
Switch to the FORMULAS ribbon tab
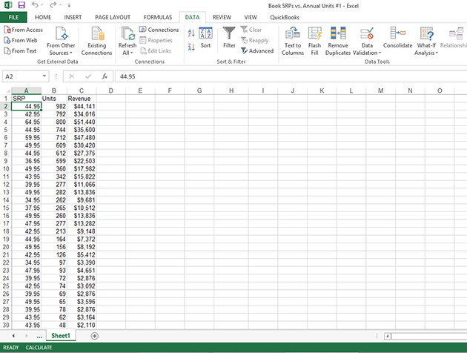(x=156, y=16)
